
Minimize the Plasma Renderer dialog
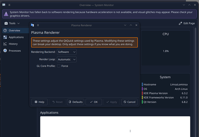click(125, 25)
